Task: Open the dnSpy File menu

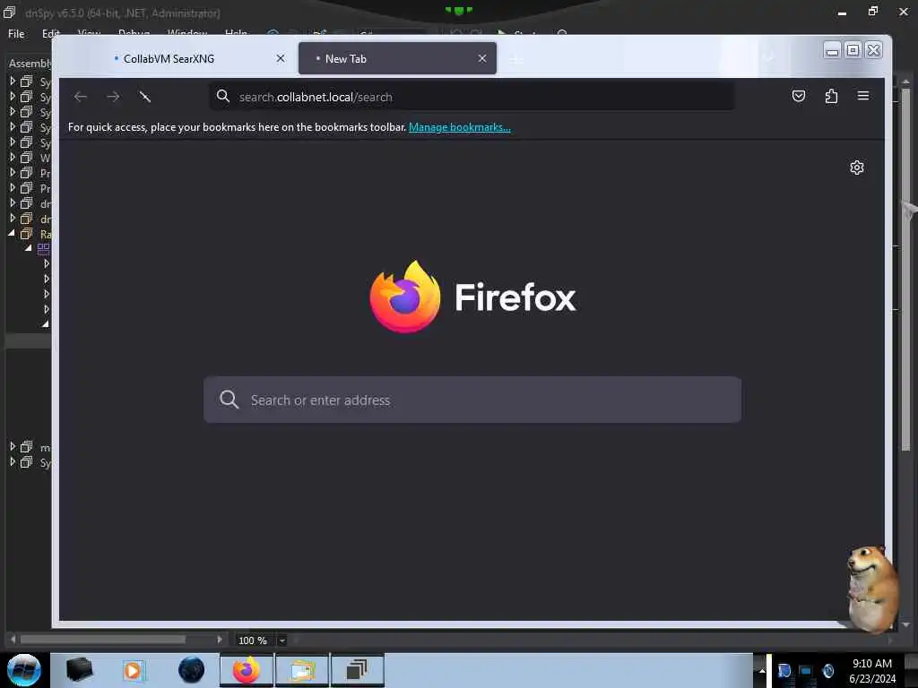Action: [16, 34]
